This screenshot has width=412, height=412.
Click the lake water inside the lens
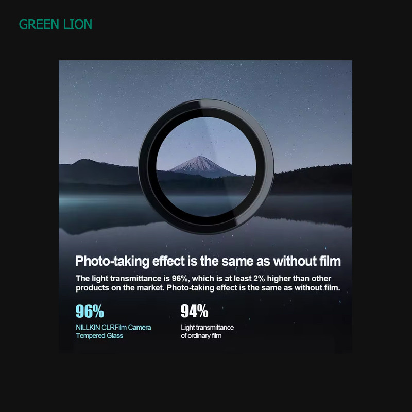207,205
